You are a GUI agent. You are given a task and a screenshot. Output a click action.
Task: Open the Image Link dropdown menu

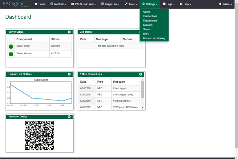coord(110,4)
